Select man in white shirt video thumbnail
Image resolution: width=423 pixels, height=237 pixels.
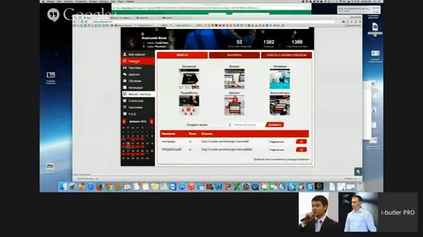[358, 212]
